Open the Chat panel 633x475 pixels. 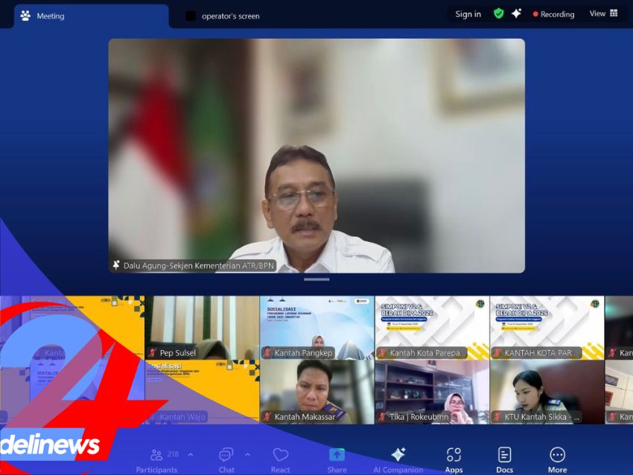click(x=226, y=459)
